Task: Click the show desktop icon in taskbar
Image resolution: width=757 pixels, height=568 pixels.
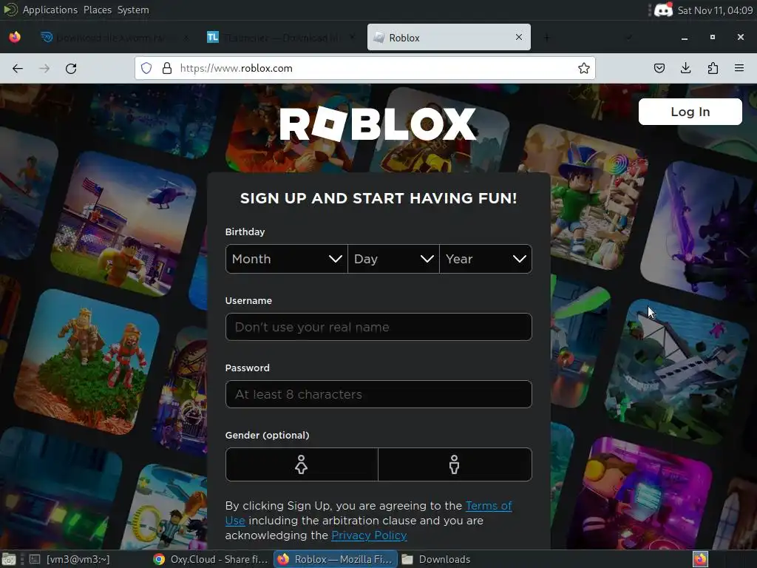Action: point(9,559)
